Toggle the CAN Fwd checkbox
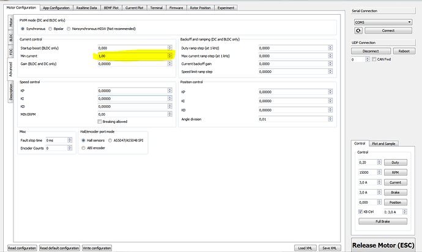Screen dimensions: 422x252 [x=374, y=59]
